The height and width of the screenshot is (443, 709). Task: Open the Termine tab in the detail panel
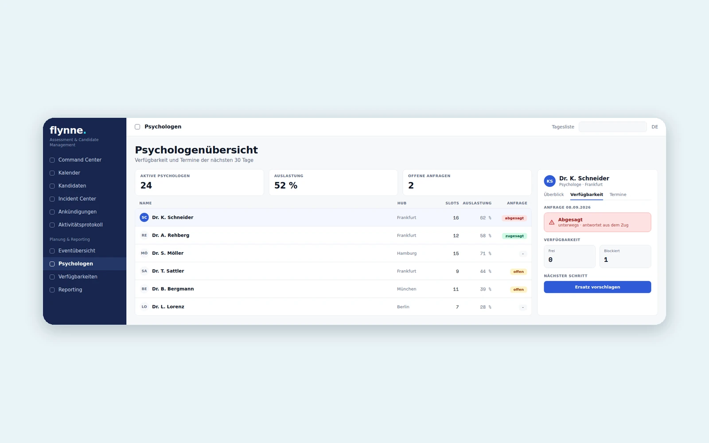[x=618, y=194]
